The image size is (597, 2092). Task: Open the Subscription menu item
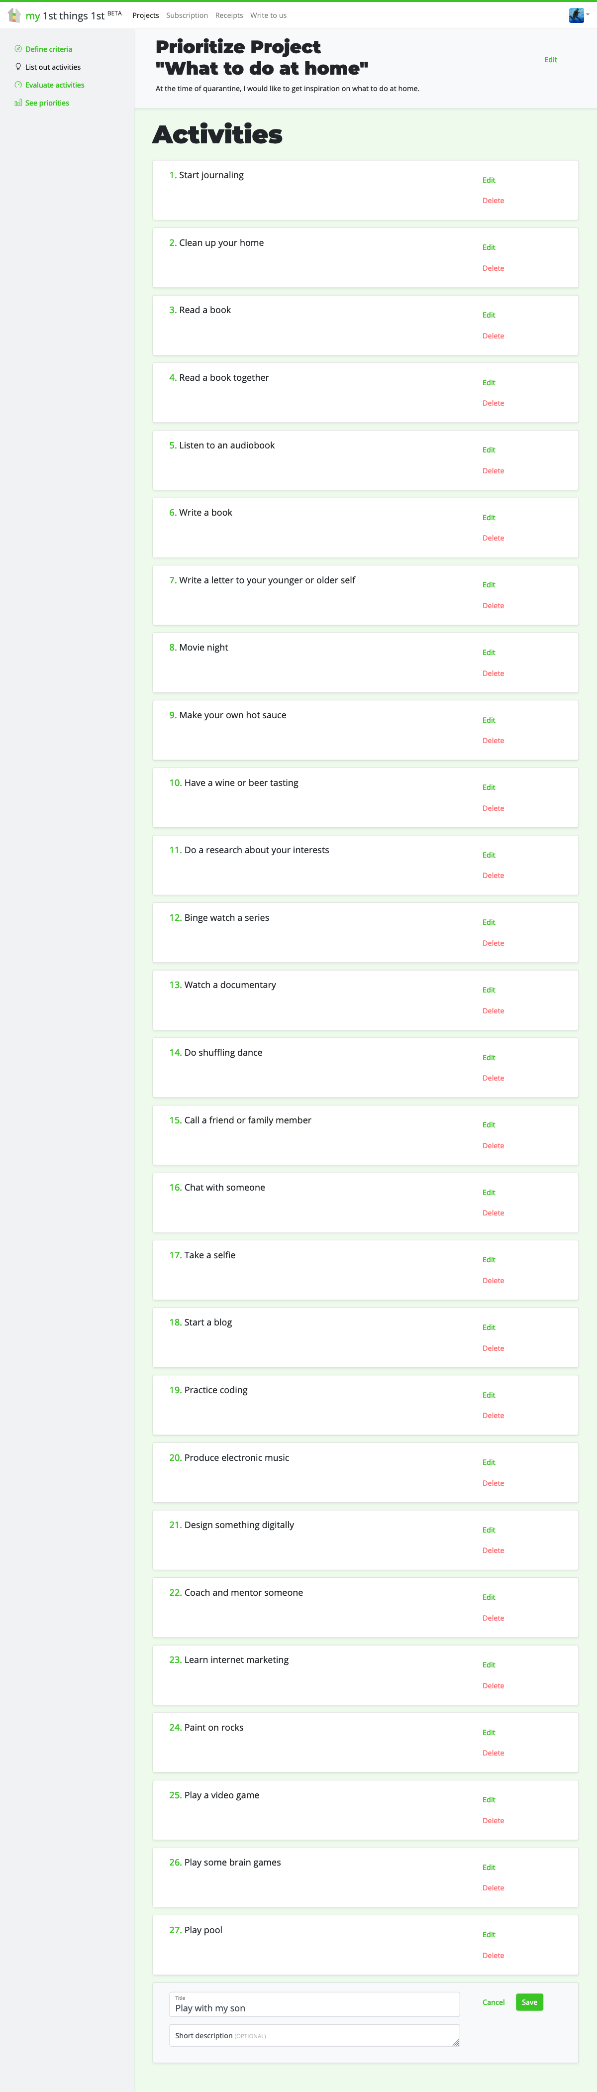tap(187, 15)
